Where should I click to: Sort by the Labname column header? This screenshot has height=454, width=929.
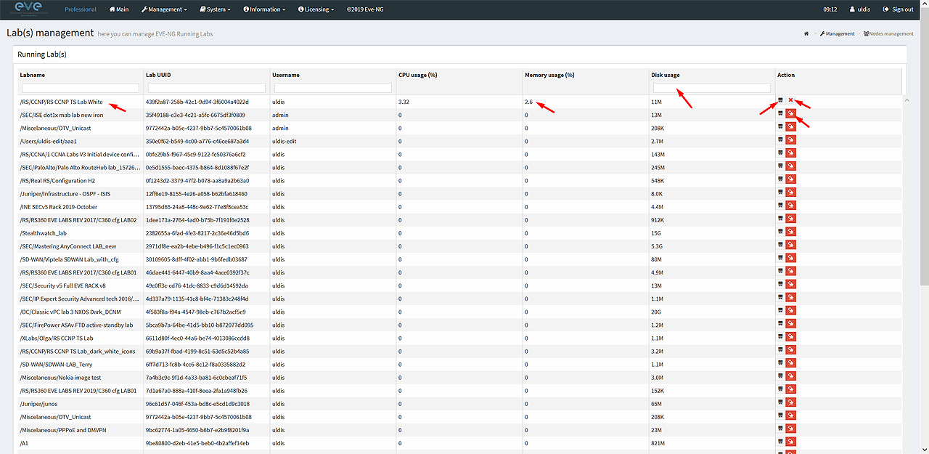click(33, 75)
